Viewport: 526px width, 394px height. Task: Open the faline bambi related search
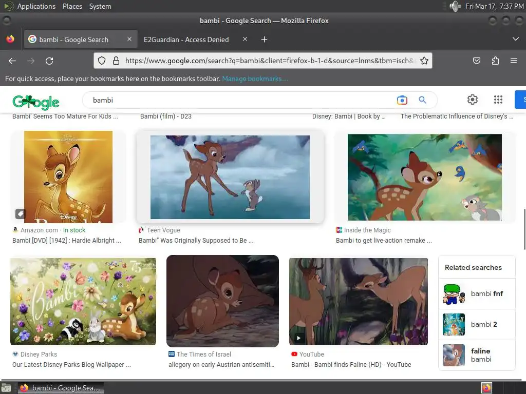click(x=477, y=355)
